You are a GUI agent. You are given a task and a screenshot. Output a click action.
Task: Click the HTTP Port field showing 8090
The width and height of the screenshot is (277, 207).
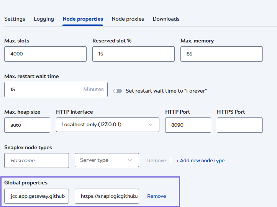click(x=188, y=125)
